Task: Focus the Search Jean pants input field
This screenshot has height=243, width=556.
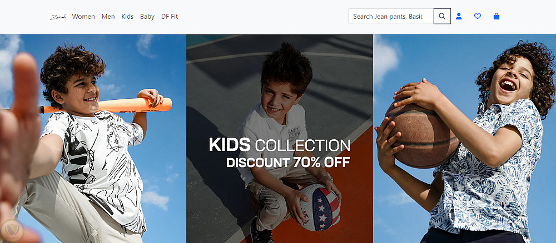Action: (x=391, y=16)
